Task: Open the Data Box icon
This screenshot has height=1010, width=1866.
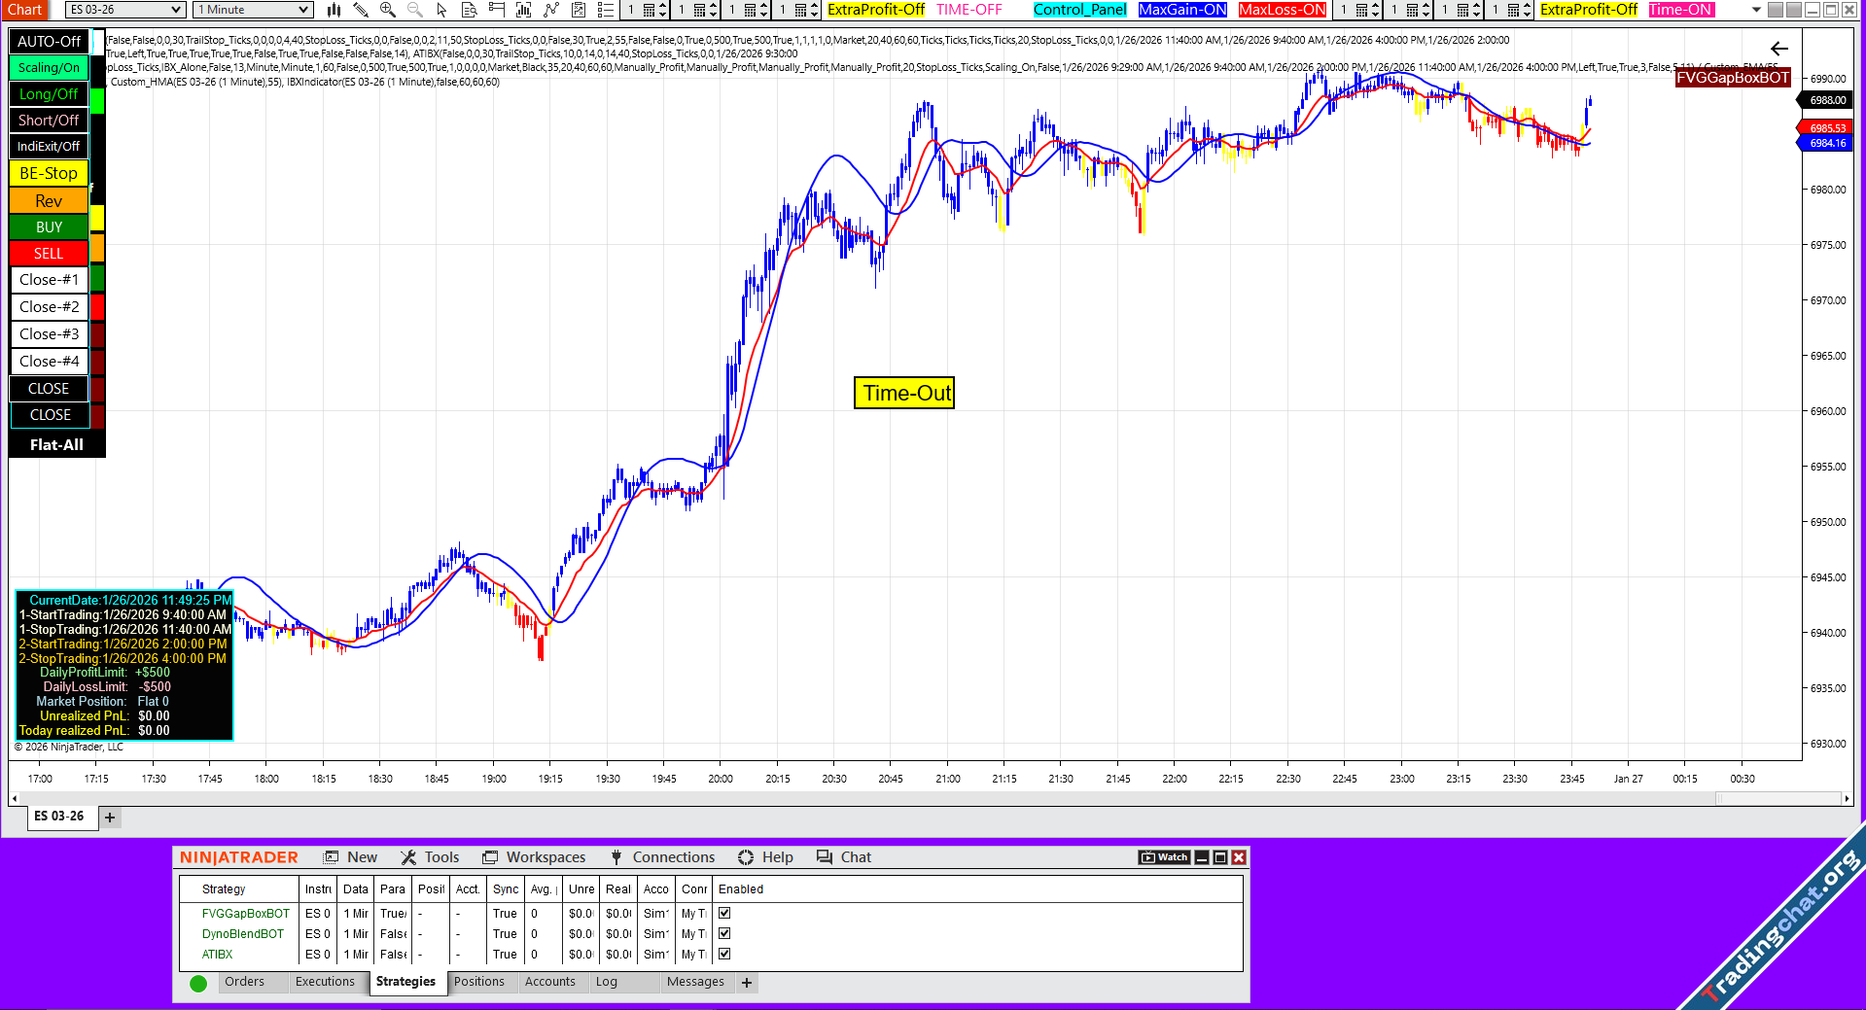Action: (x=469, y=10)
